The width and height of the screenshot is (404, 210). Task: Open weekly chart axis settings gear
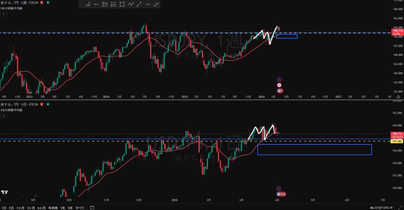click(398, 97)
